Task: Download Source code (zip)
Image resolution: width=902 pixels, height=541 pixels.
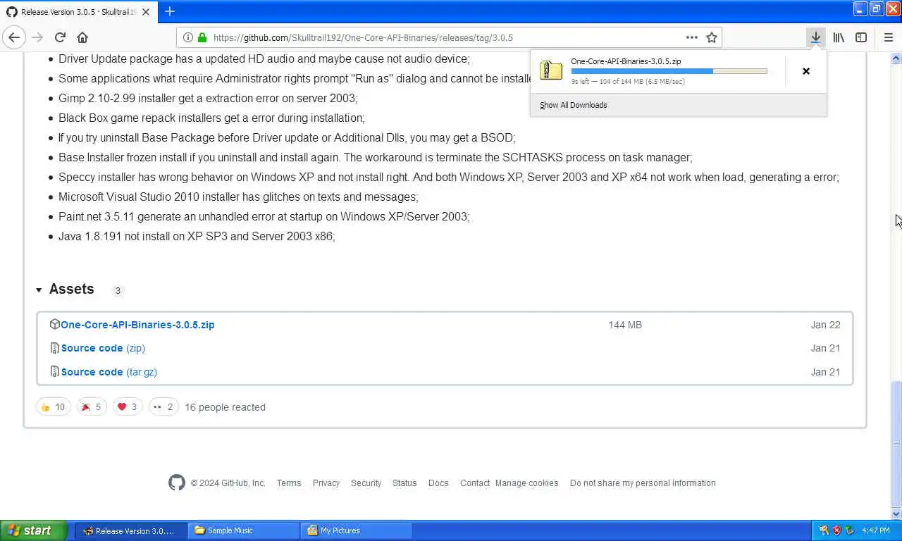Action: pos(103,348)
